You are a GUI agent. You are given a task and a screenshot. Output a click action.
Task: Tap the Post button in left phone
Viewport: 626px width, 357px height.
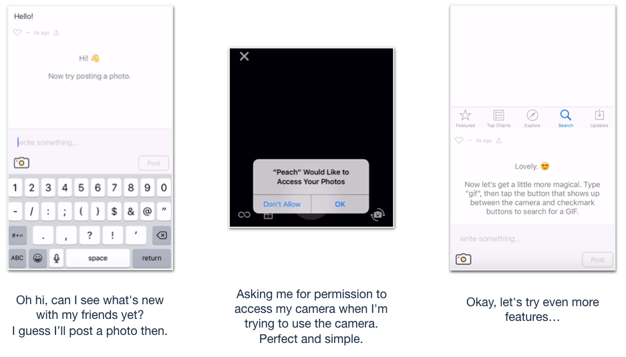[154, 163]
